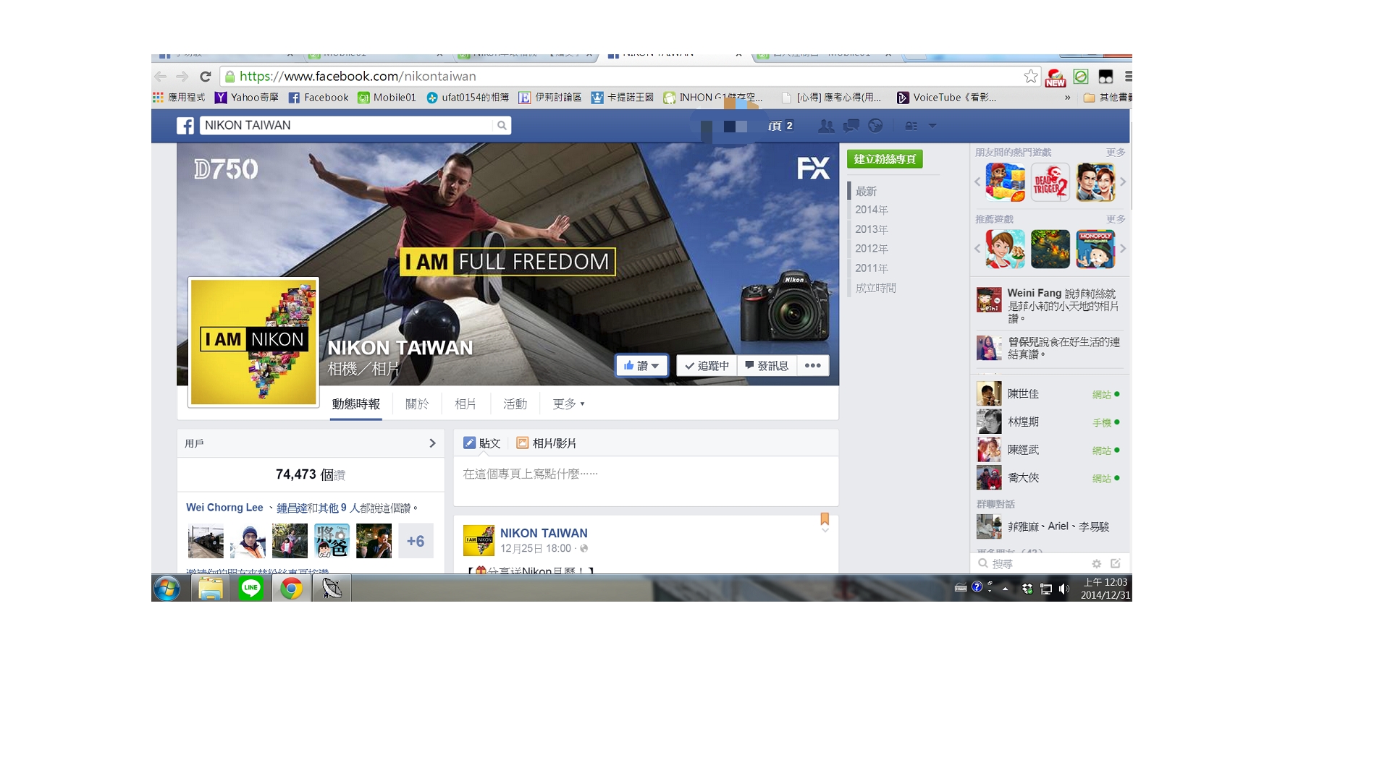
Task: Click the 發訊息 message button
Action: 767,366
